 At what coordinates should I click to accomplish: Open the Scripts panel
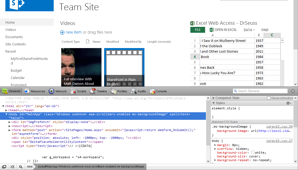click(x=78, y=91)
